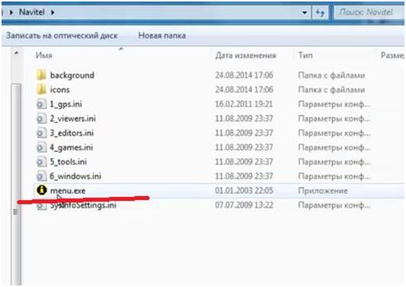Click the 1_gps.ini file icon
This screenshot has height=287, width=406.
pos(41,104)
